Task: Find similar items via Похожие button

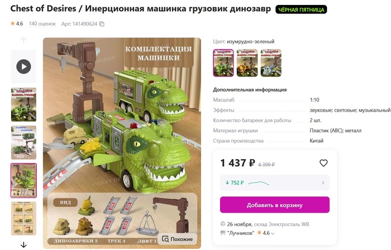Action: coord(178,239)
